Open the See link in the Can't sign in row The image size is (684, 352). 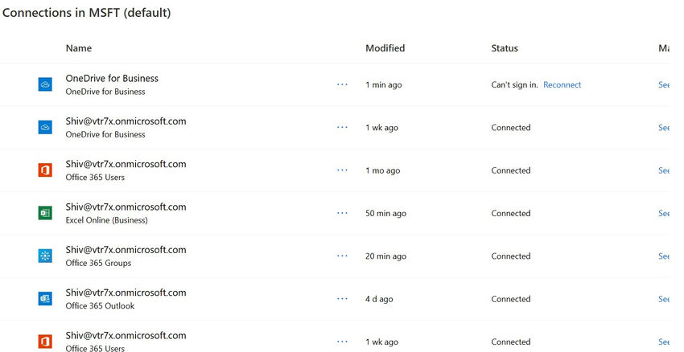click(664, 85)
